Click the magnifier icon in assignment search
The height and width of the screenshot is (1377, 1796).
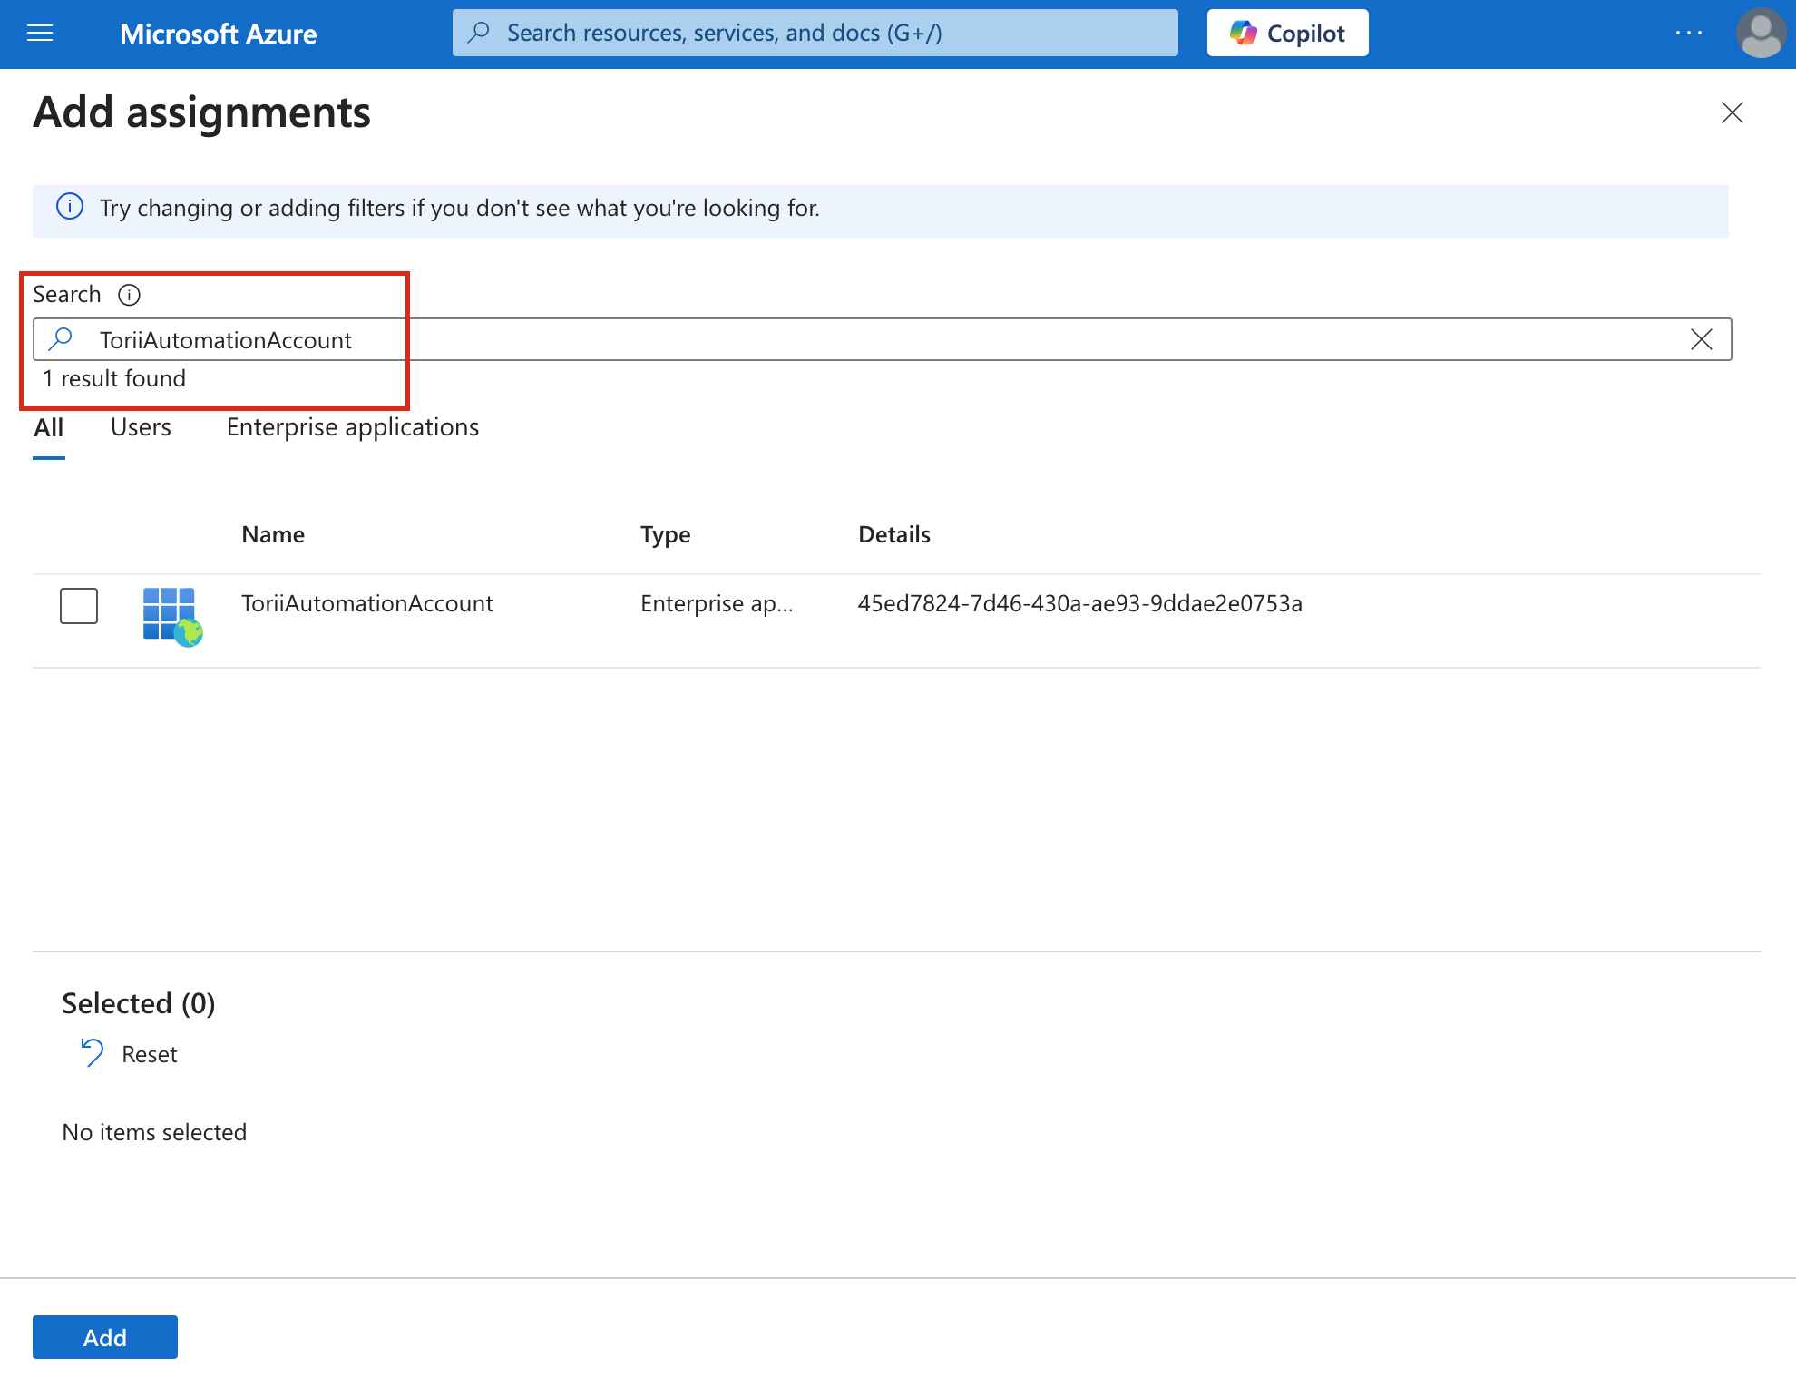point(61,339)
